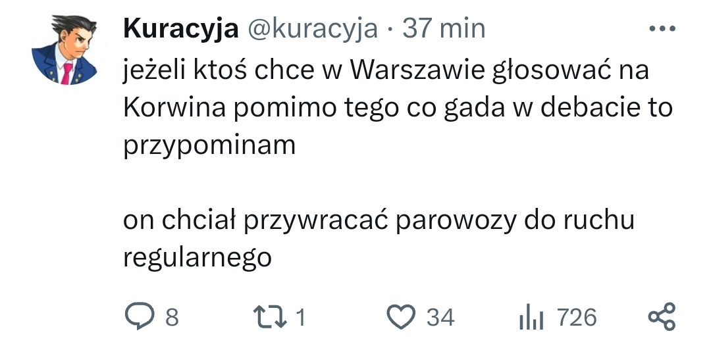Viewport: 711px width, 350px height.
Task: Click the view count 726
Action: coord(577,317)
